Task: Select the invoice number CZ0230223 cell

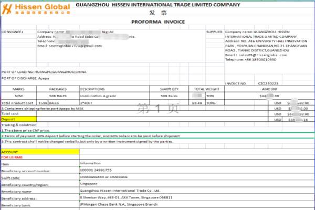Action: [x=268, y=83]
